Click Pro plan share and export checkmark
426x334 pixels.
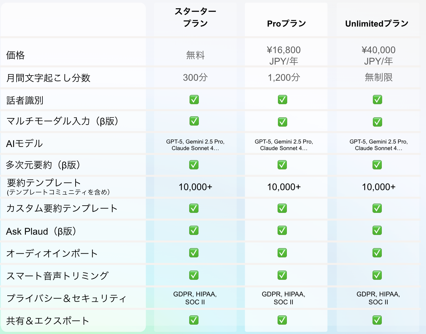pyautogui.click(x=282, y=320)
